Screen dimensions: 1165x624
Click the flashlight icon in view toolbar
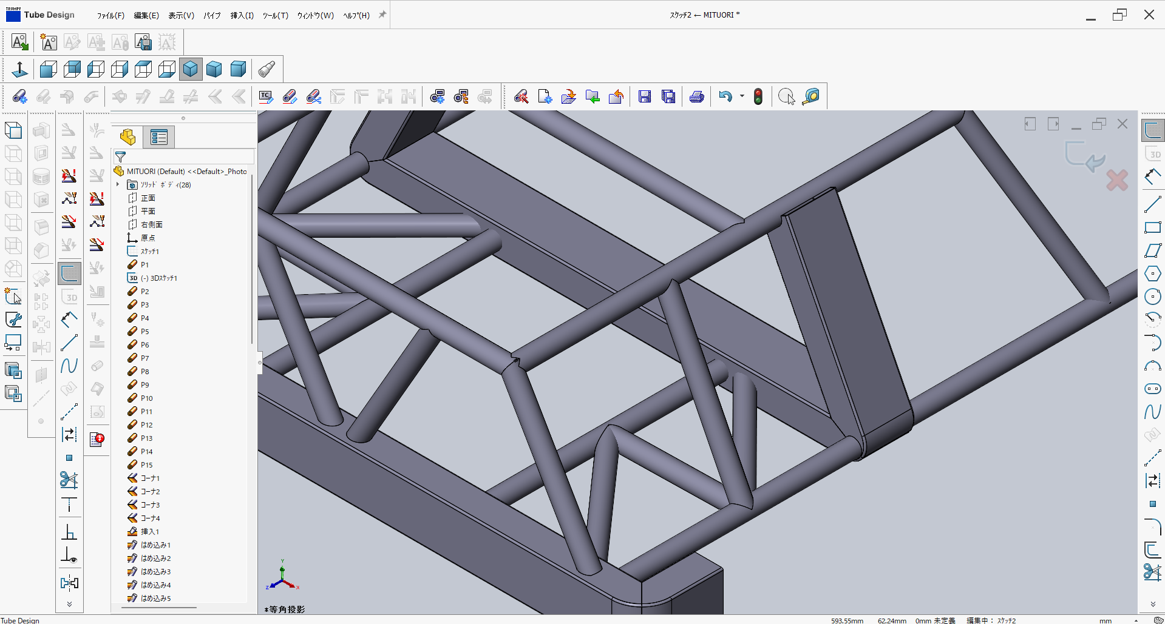267,69
